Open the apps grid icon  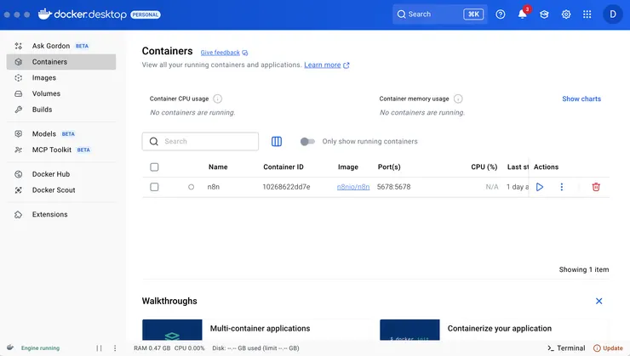(587, 14)
